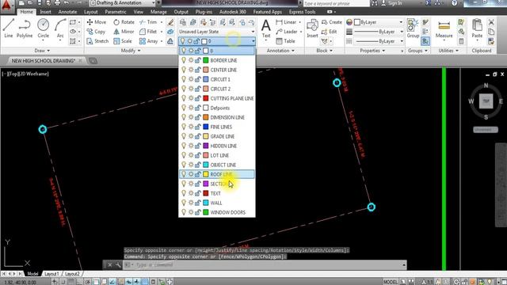Activate the Trim command

(148, 22)
